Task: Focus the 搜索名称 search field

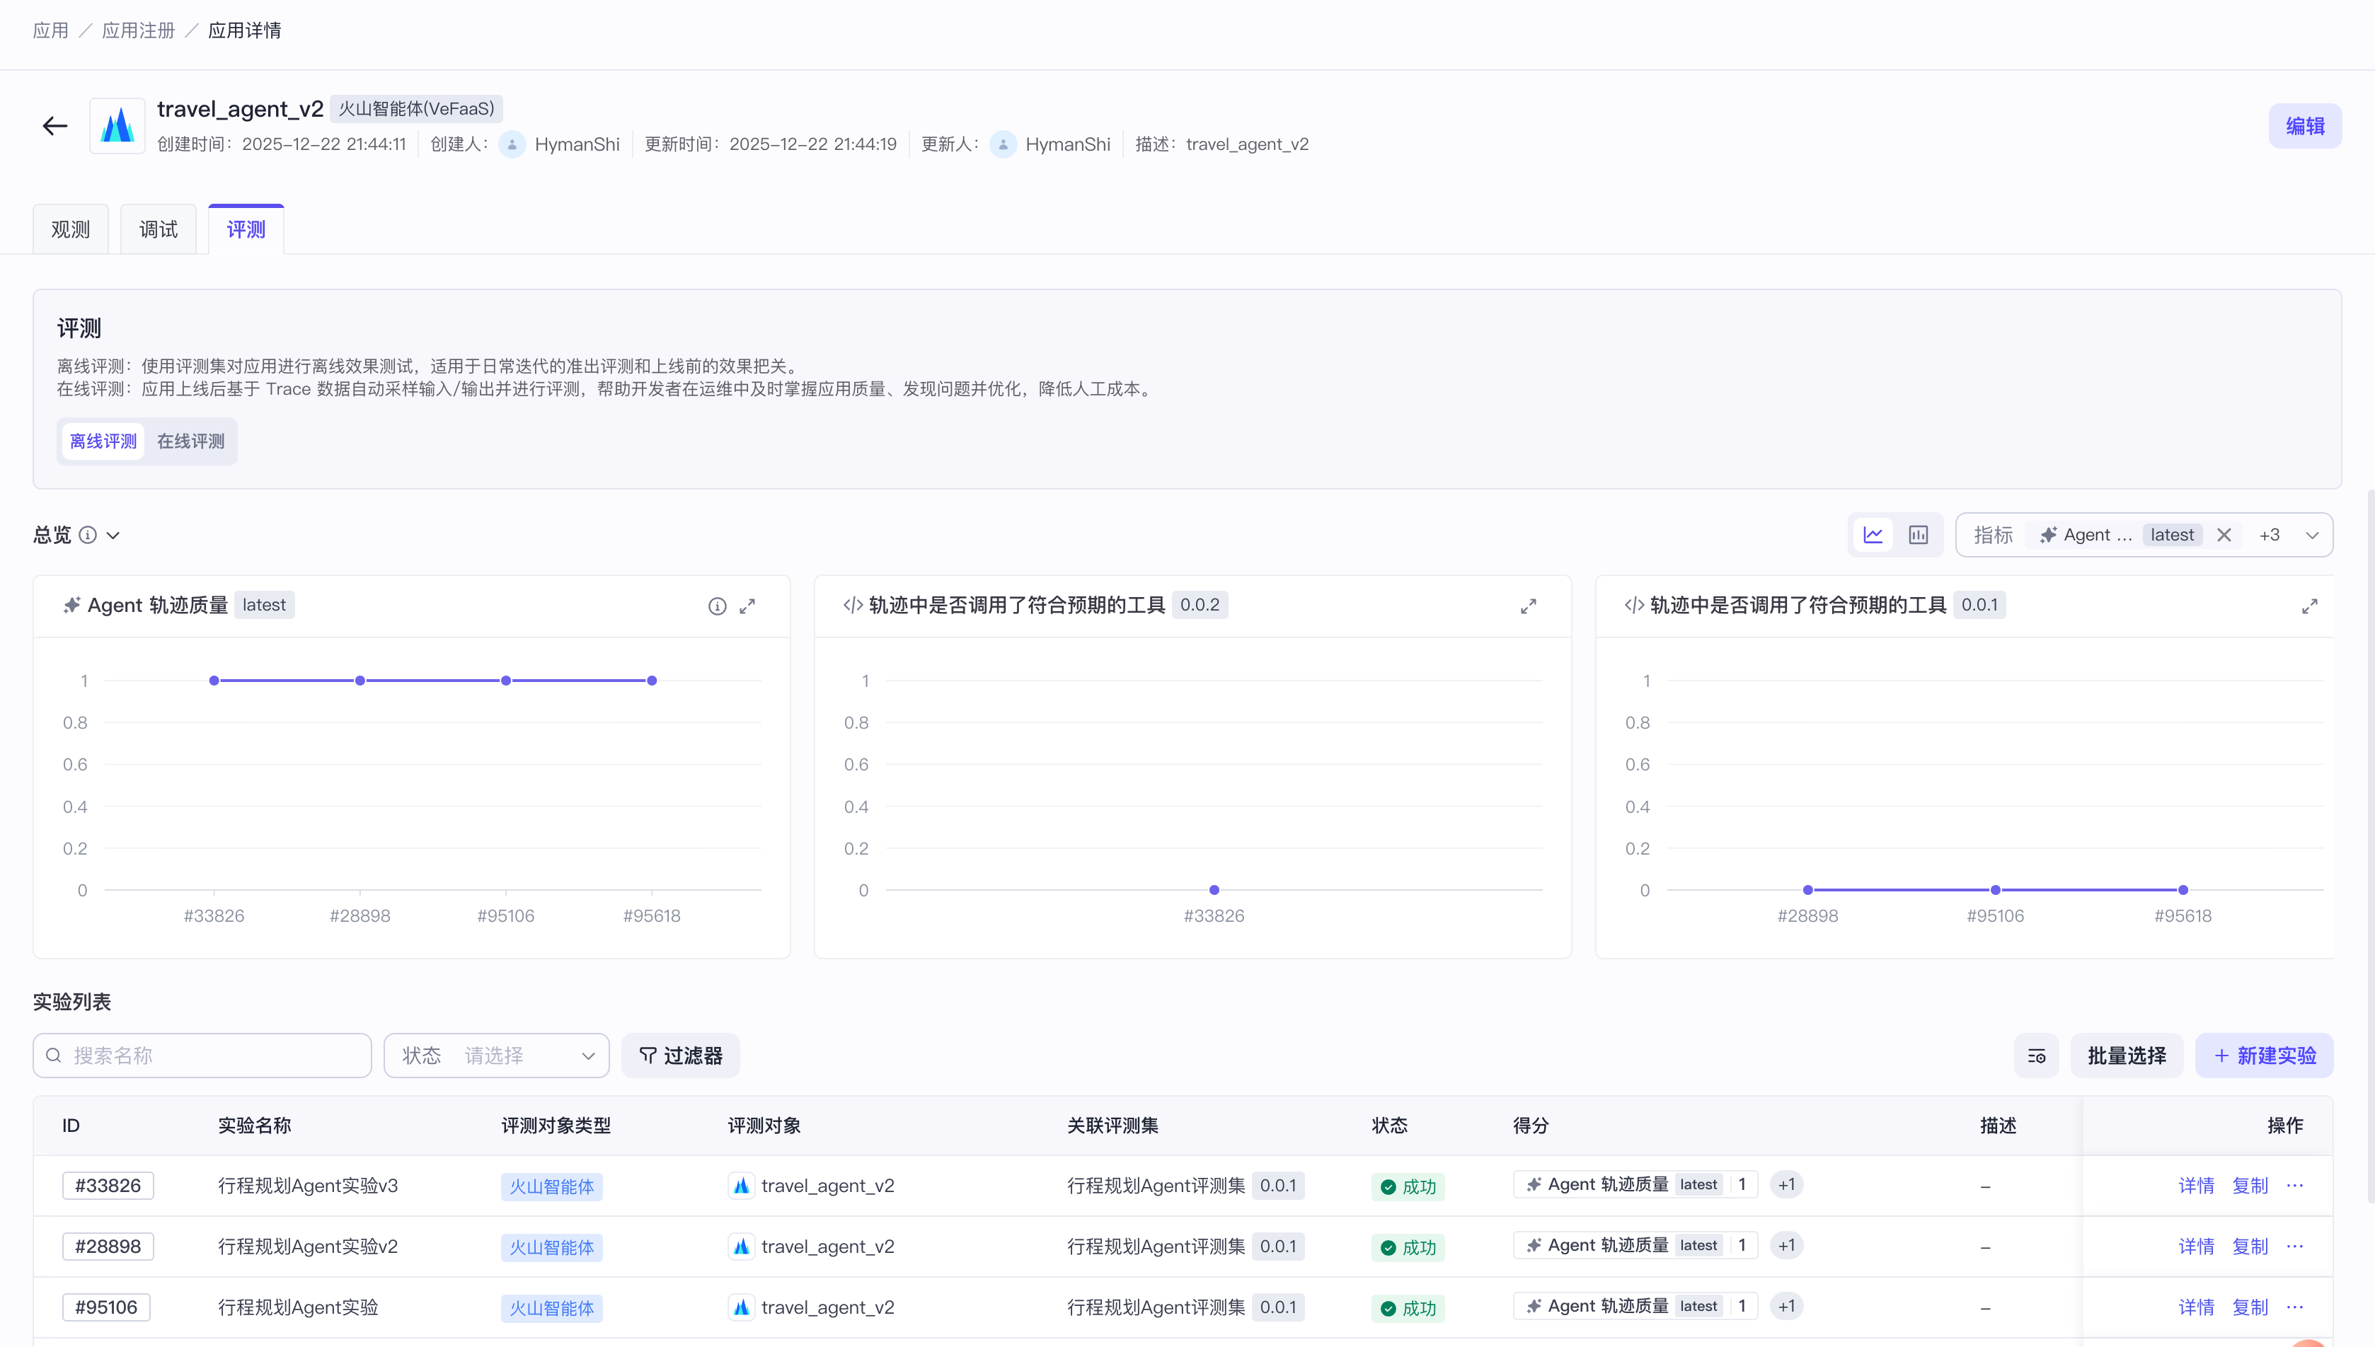Action: [202, 1056]
